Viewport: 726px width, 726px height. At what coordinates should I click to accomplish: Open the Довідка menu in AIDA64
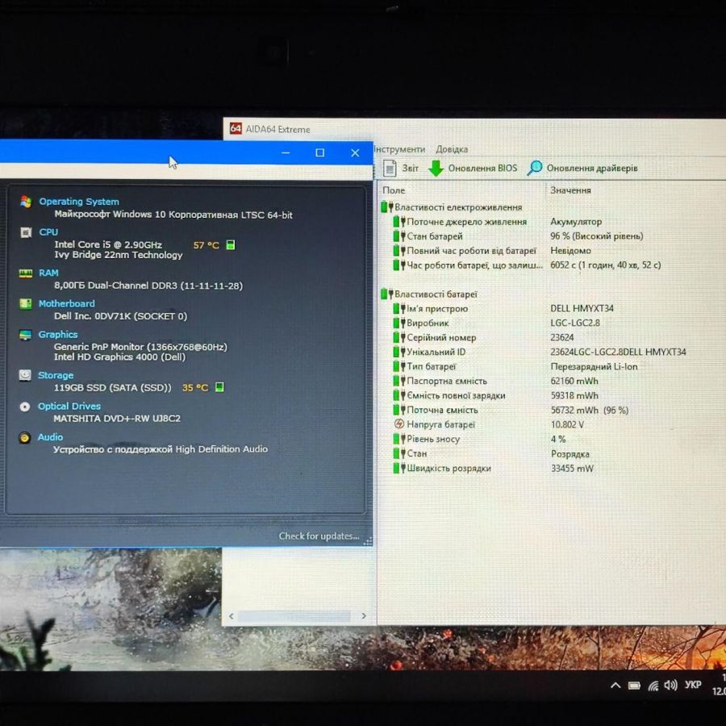(x=452, y=149)
